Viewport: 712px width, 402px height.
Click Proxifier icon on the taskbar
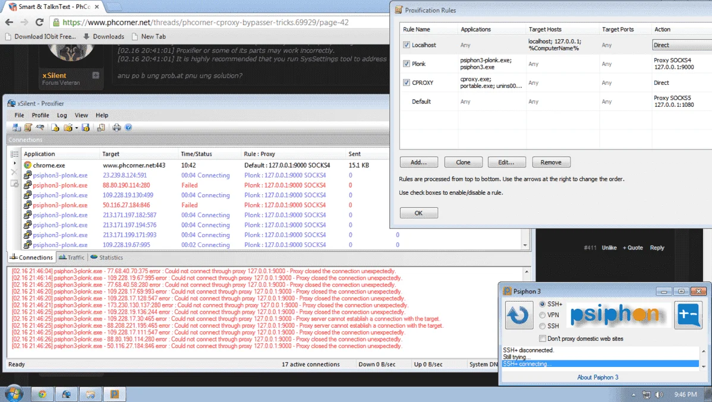67,394
